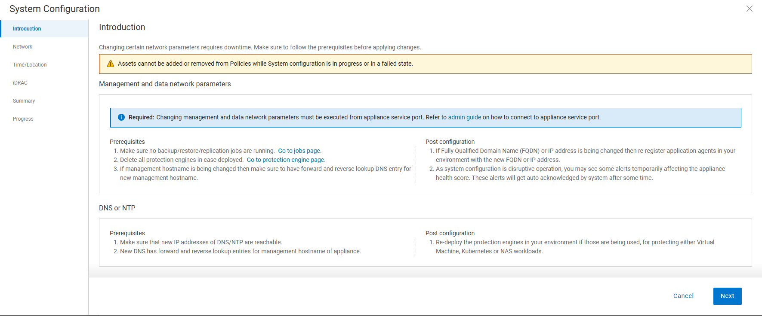Click the System Configuration dialog title
762x316 pixels.
coord(55,9)
